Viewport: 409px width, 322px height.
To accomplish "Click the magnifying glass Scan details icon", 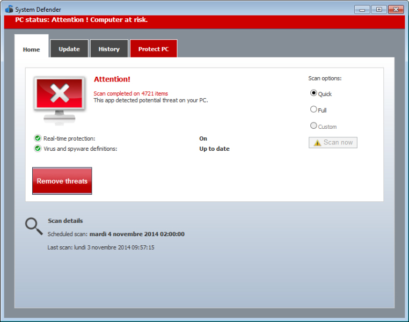I will click(34, 226).
